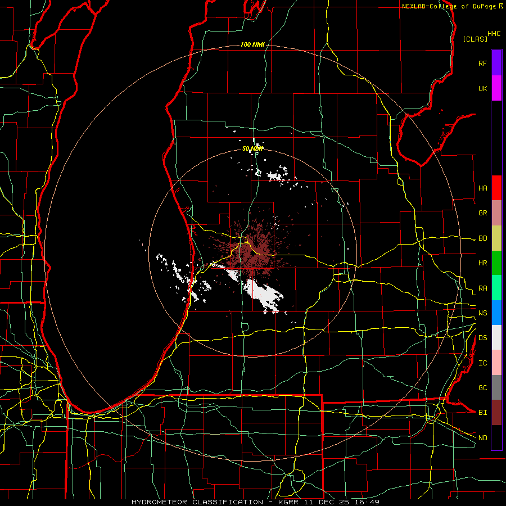Click the yellow BD color swatch
This screenshot has height=506, width=506.
tap(496, 238)
